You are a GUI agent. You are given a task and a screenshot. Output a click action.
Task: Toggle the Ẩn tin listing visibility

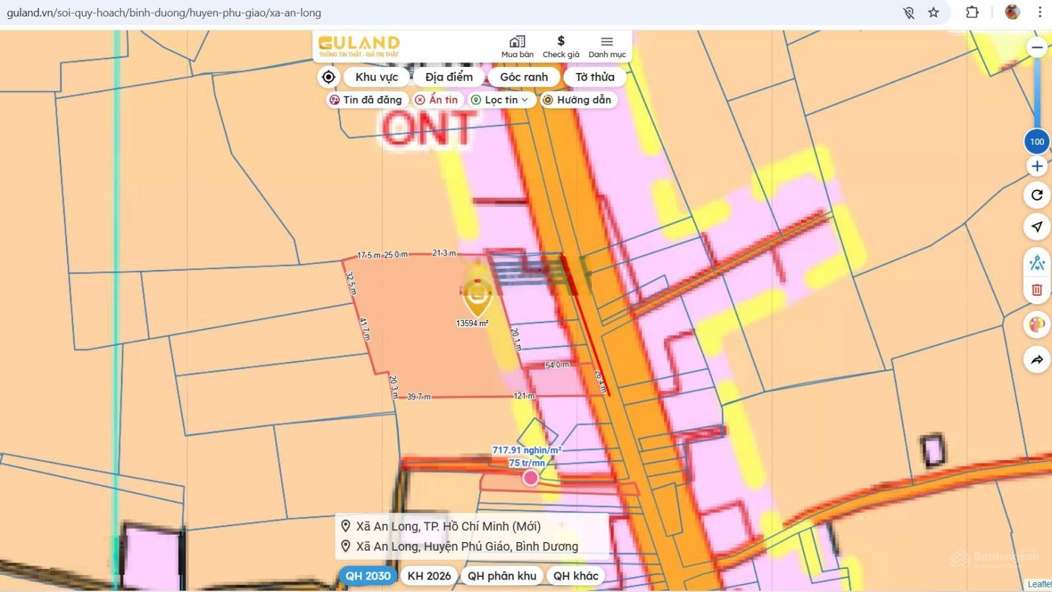[x=436, y=100]
